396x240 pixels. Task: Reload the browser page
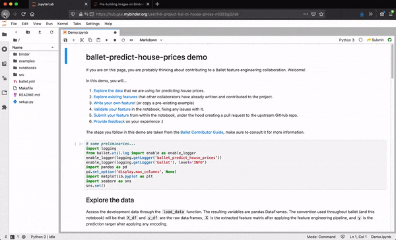click(x=24, y=14)
